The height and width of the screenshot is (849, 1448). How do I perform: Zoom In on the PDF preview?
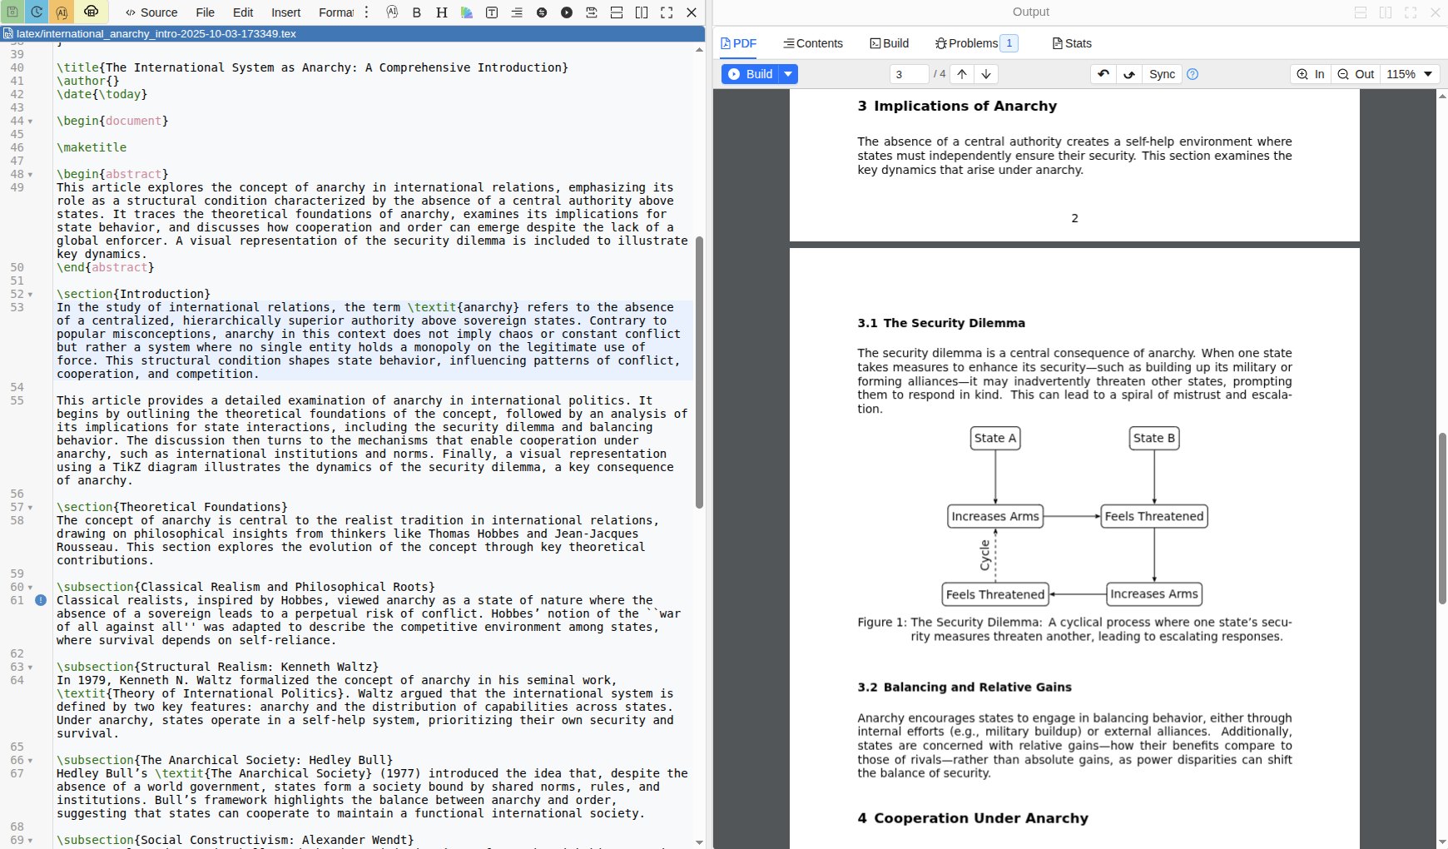tap(1310, 74)
